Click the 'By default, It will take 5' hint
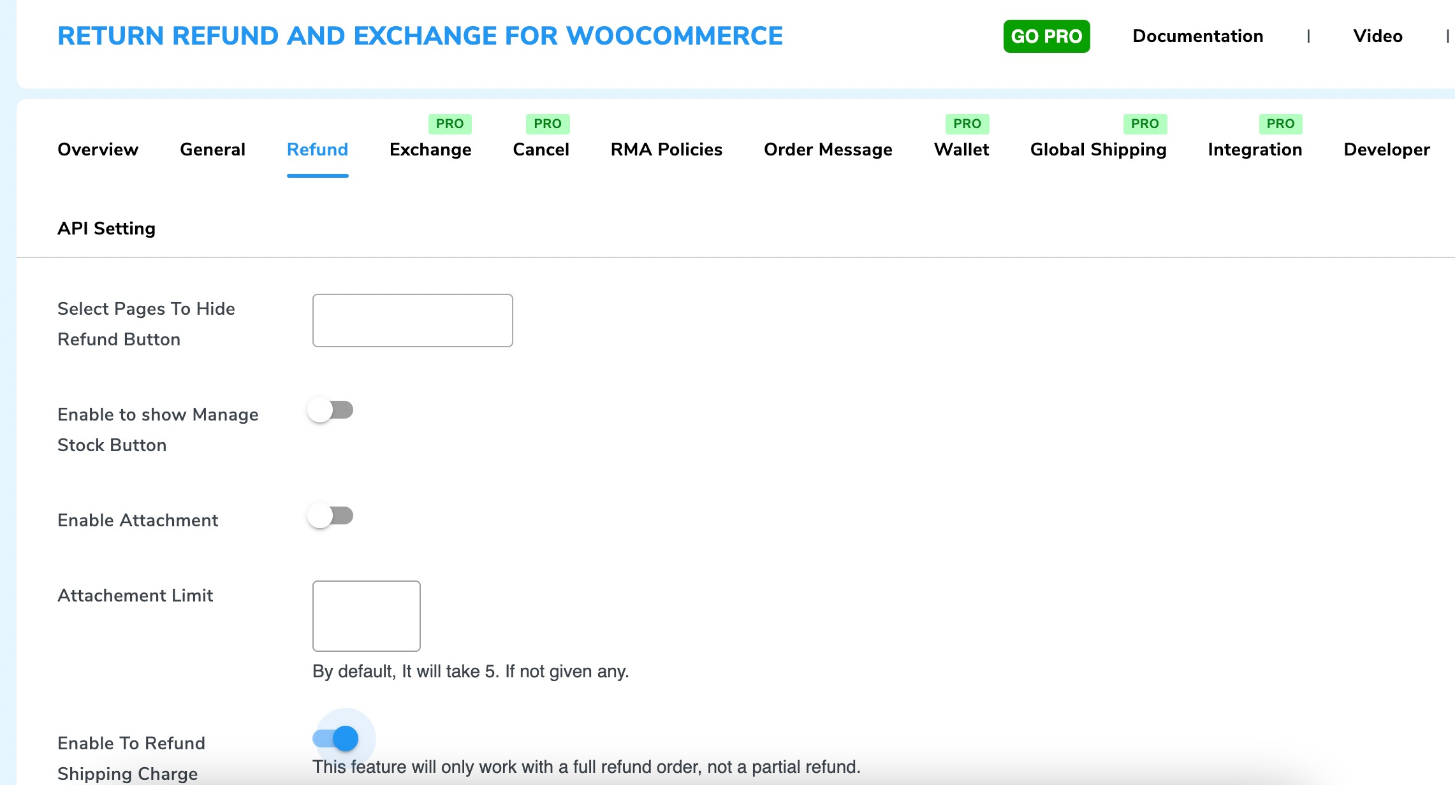1455x785 pixels. [x=471, y=672]
